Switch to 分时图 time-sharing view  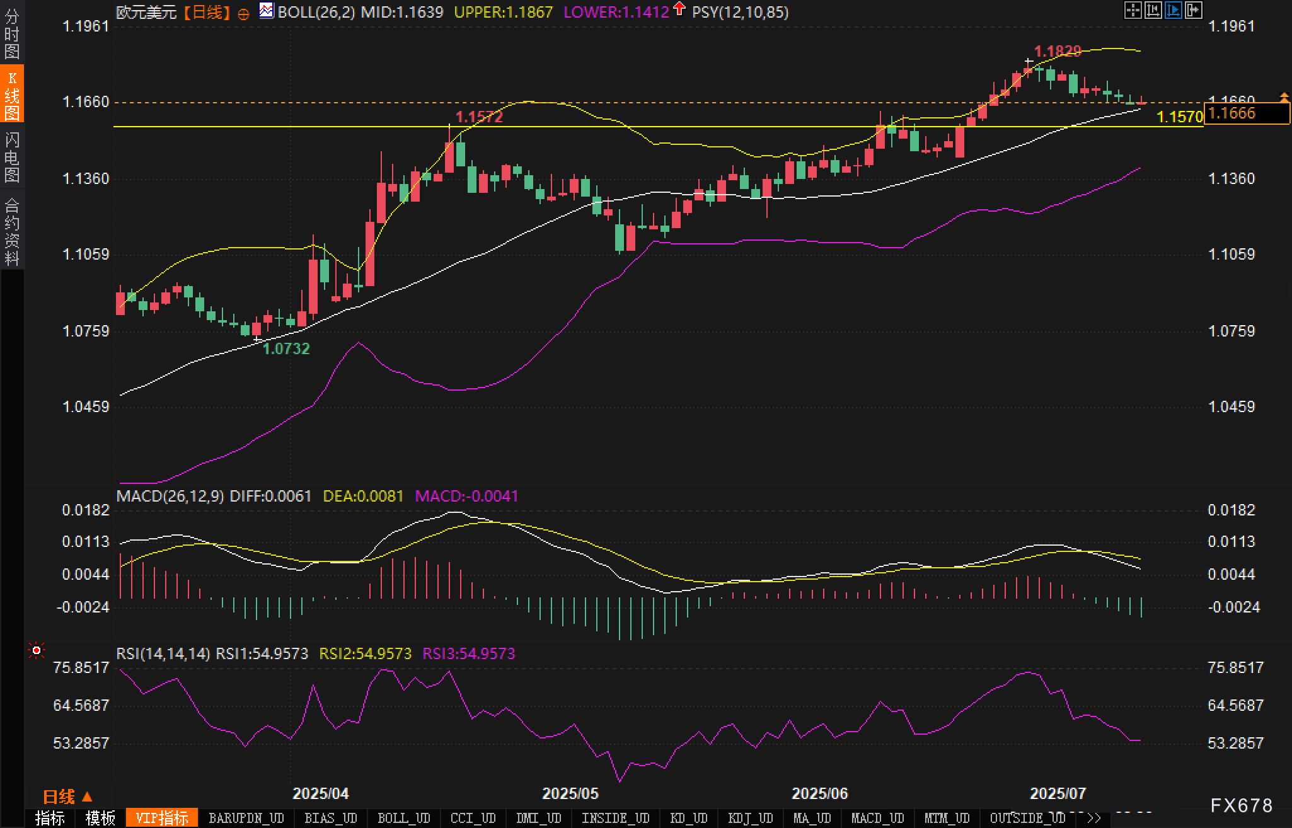pyautogui.click(x=11, y=34)
